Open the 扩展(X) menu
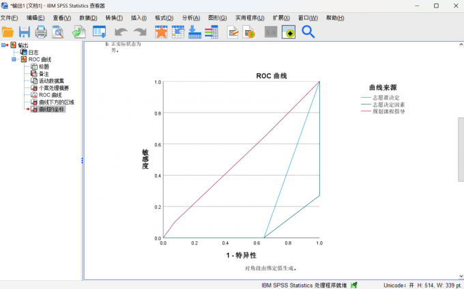This screenshot has width=464, height=289. coord(281,18)
